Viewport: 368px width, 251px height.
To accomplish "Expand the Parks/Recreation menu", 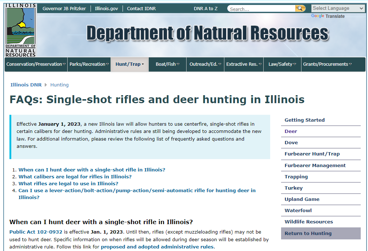I will (x=89, y=64).
